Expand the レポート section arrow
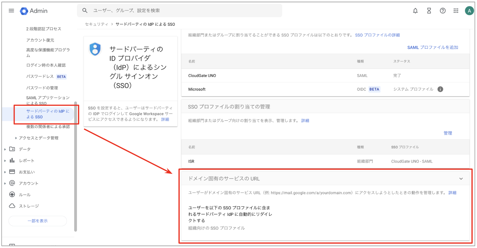 click(5, 161)
